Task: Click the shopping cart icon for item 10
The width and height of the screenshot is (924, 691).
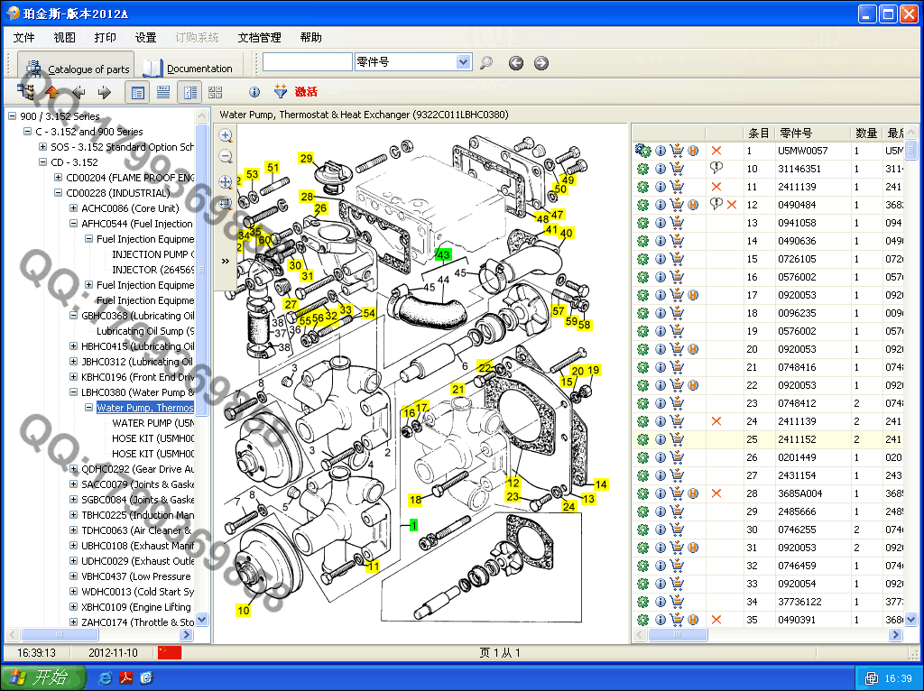Action: [677, 169]
